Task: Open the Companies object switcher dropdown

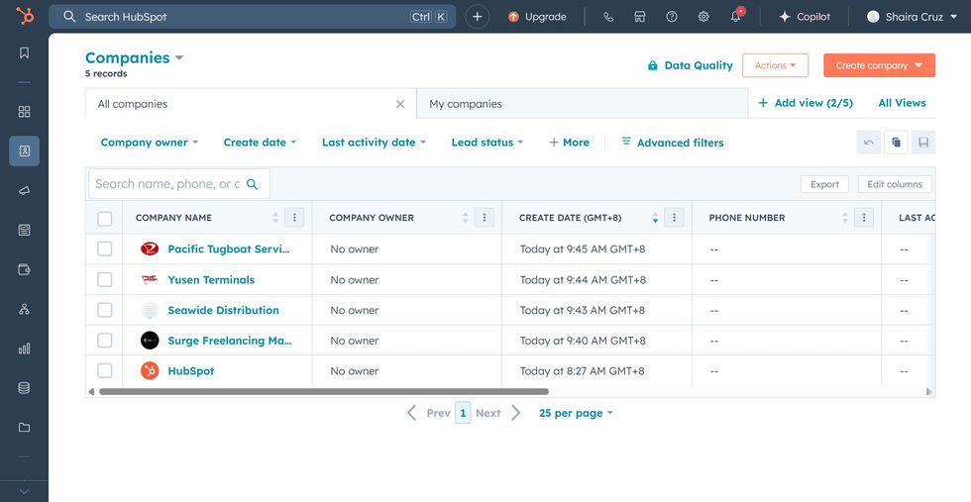Action: [x=135, y=57]
